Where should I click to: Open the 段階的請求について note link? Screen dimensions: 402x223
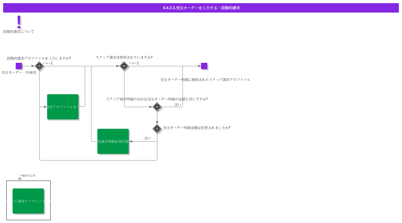click(x=19, y=32)
